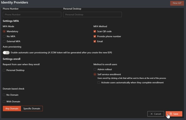Switch to the Specific Domain tab
The image size is (186, 120).
point(32,108)
